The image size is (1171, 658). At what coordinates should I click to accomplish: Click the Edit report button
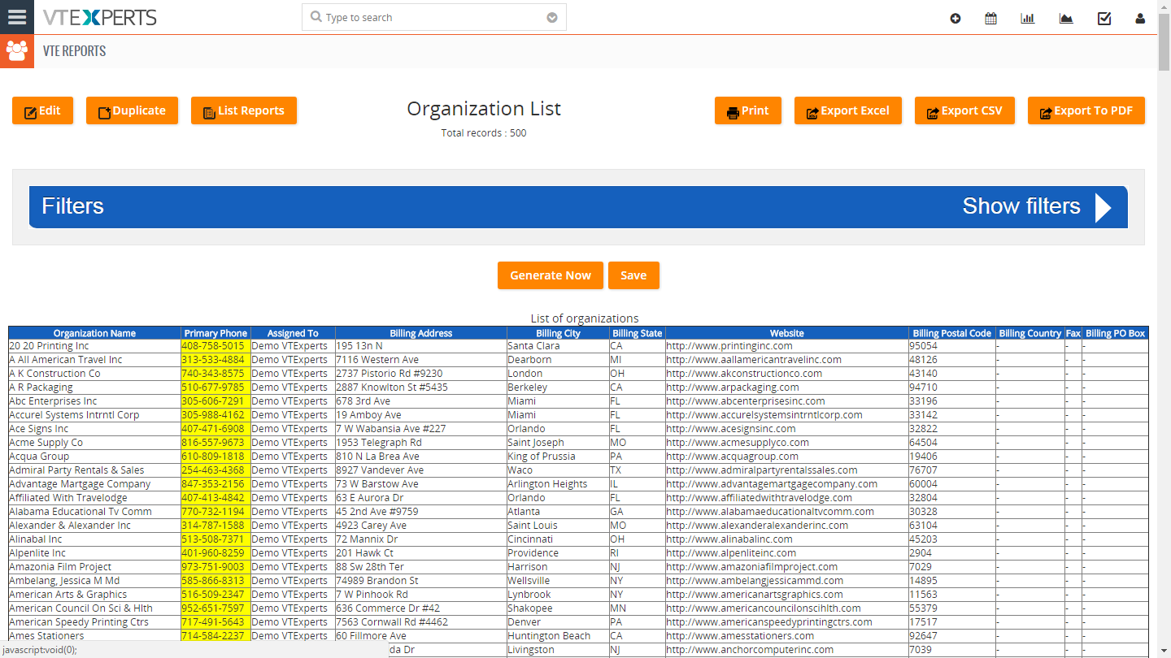tap(42, 110)
